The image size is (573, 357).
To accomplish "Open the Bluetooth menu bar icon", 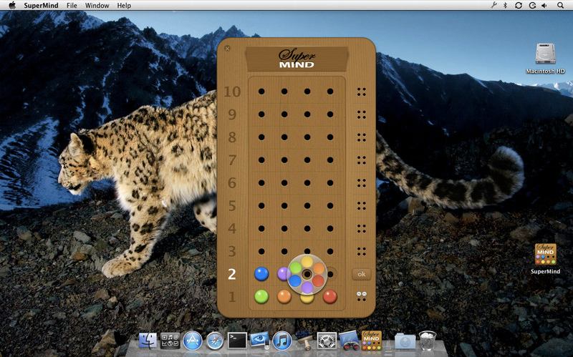I will [x=506, y=5].
